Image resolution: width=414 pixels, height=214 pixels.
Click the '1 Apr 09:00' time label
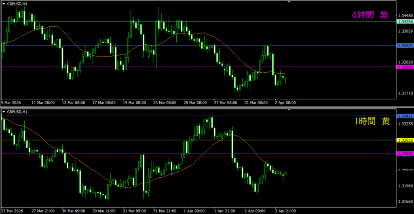tap(194, 210)
